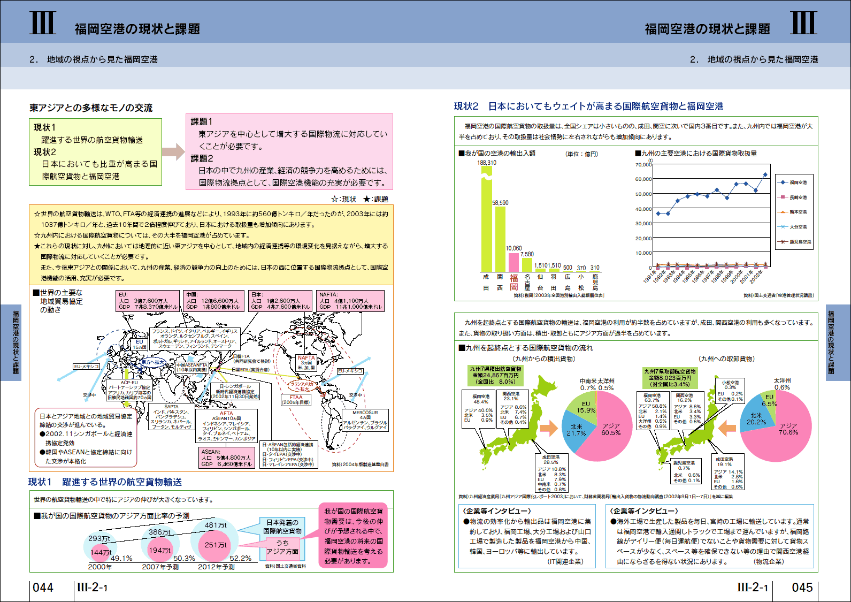
Task: Click the 日本発着の国際航空貨物 legend entry
Action: click(x=282, y=527)
